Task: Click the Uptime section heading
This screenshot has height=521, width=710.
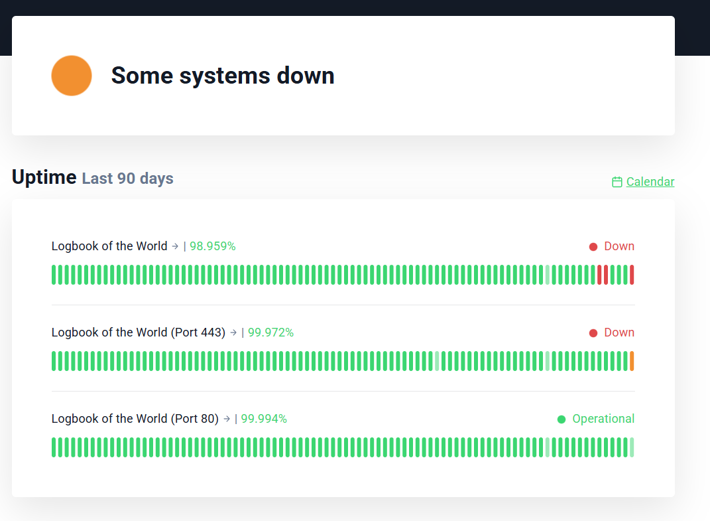Action: [44, 177]
